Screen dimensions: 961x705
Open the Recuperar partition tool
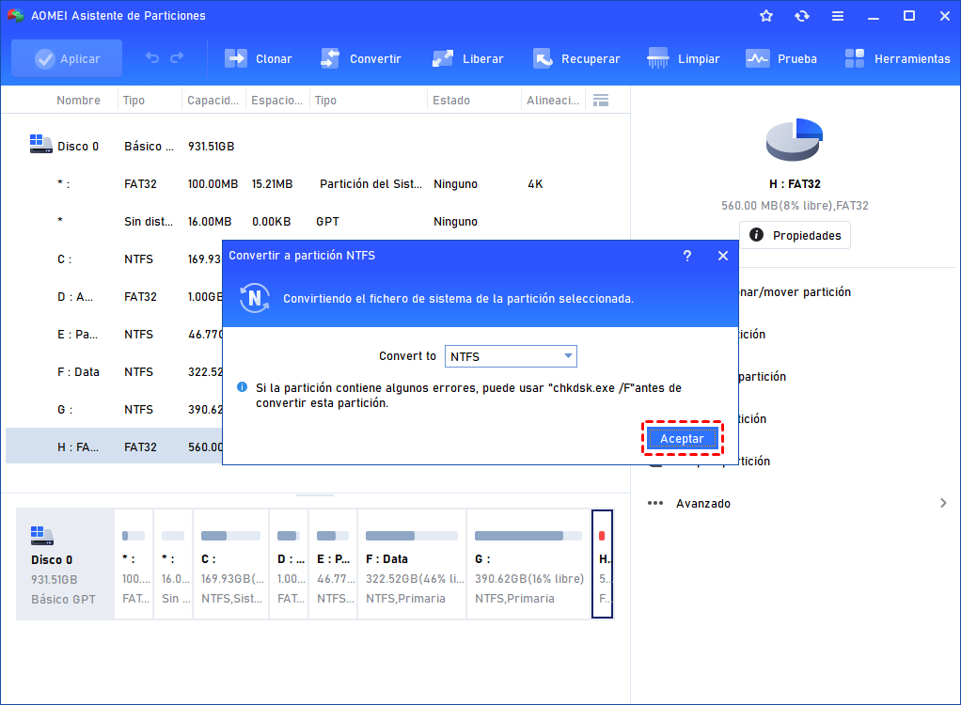click(576, 58)
